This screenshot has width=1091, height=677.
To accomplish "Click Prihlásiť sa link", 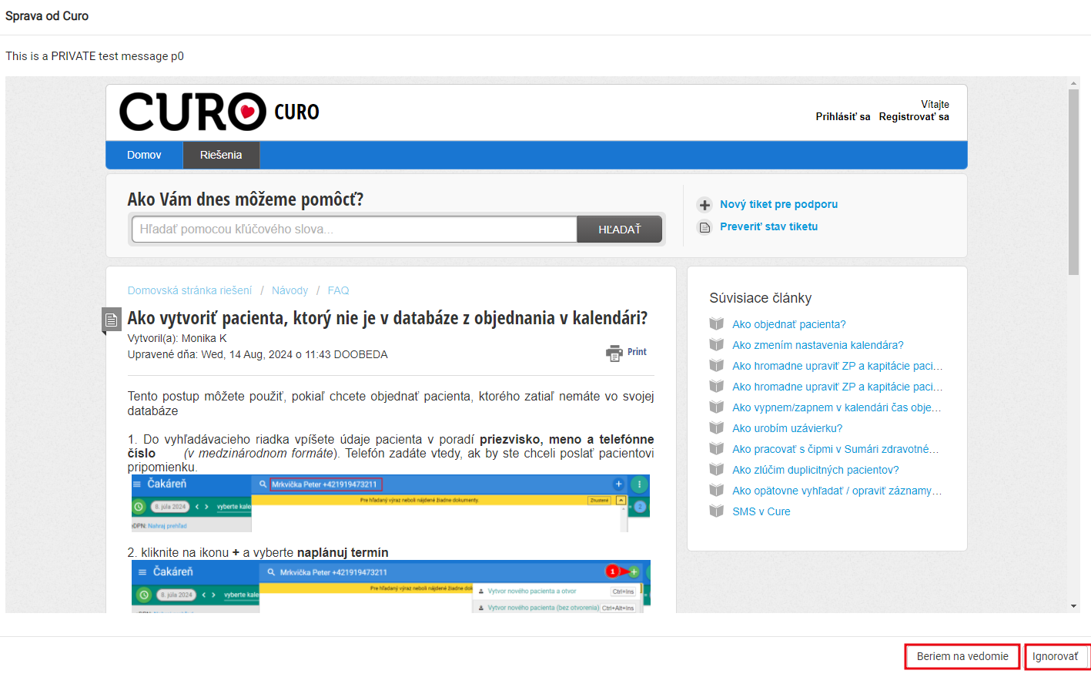I will (x=843, y=116).
